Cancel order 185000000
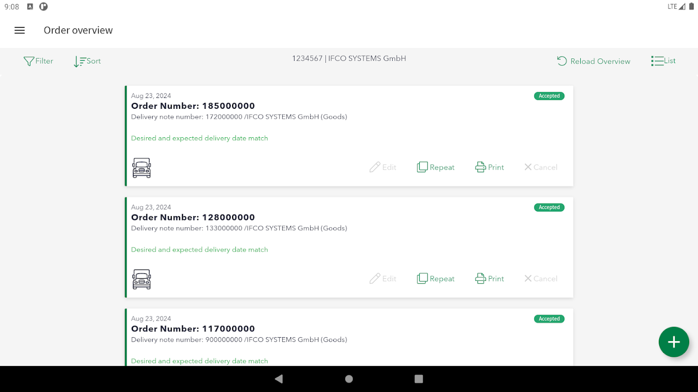Viewport: 698px width, 392px height. coord(540,167)
